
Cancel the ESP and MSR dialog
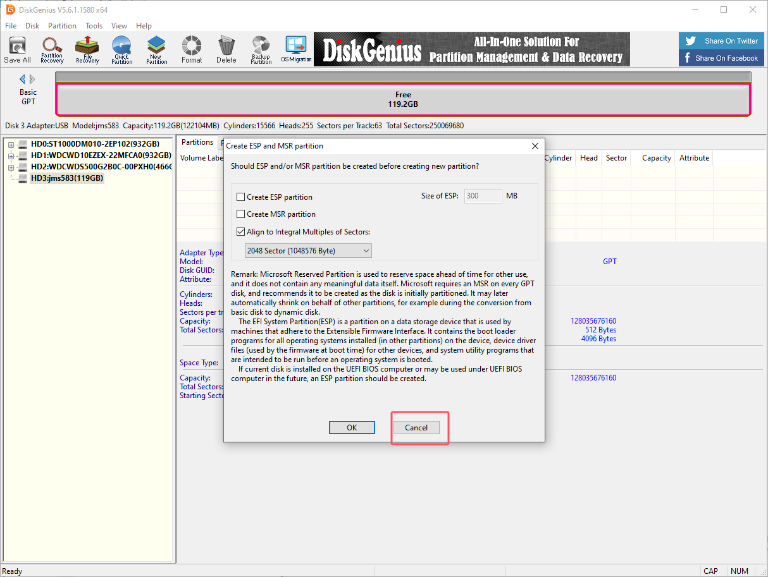416,428
